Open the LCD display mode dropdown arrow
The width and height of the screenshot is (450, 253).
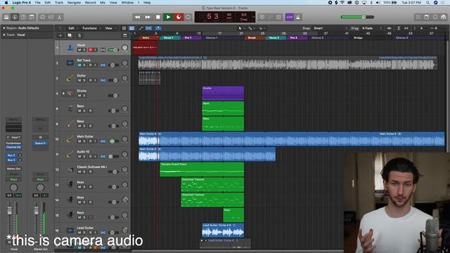click(x=254, y=17)
